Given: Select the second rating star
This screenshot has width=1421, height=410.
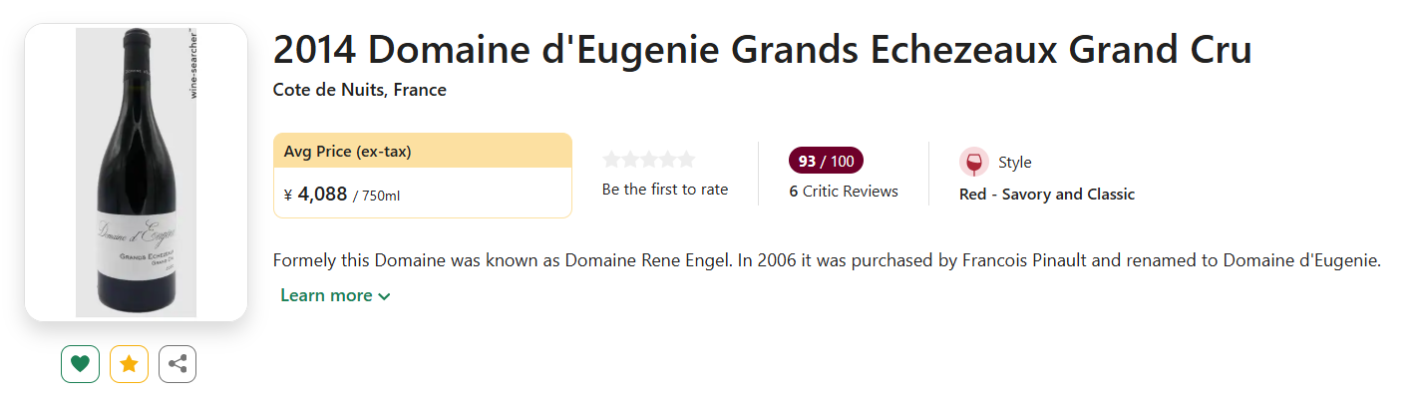Looking at the screenshot, I should point(630,160).
